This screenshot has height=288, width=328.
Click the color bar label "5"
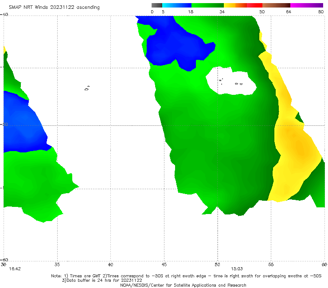pos(163,12)
